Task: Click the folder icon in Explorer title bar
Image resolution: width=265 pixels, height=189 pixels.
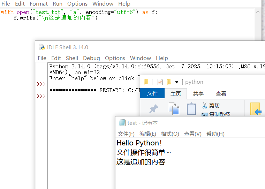Action: (146, 82)
